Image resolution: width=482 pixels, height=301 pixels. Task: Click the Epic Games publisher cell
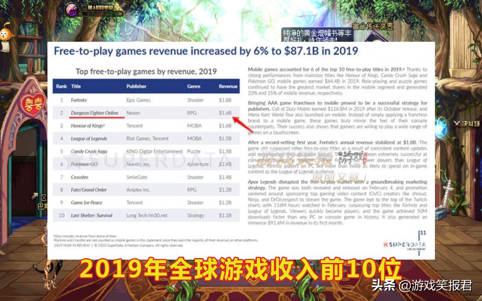[139, 100]
